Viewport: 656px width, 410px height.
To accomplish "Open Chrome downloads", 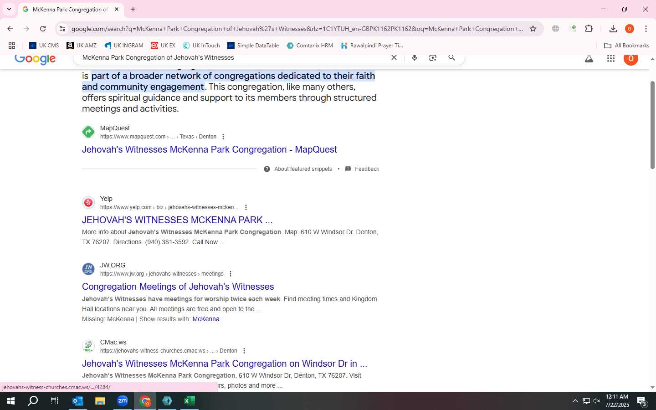I will (x=613, y=29).
